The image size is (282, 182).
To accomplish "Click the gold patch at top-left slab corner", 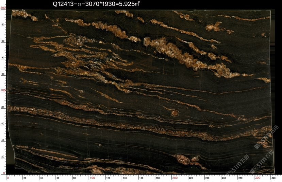I will coord(20,14).
